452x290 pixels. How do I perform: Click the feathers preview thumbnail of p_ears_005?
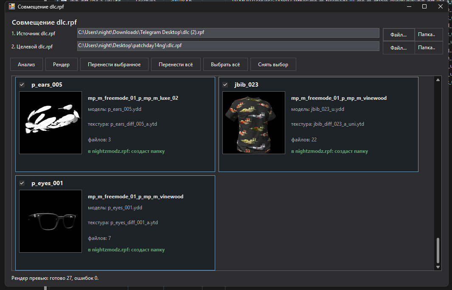(51, 123)
